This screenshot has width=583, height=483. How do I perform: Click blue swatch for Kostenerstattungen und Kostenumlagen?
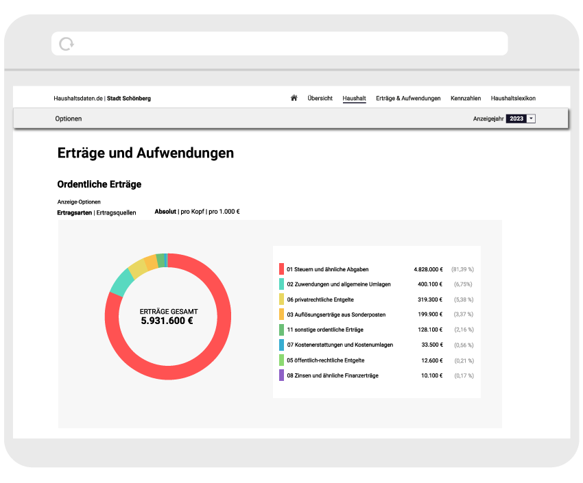click(281, 345)
